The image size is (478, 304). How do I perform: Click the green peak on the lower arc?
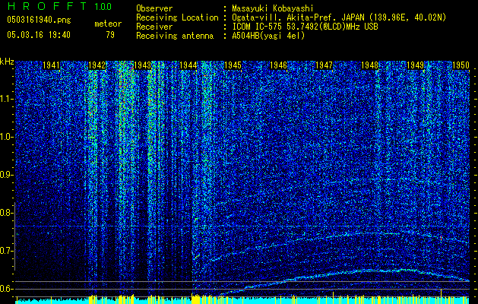pyautogui.click(x=369, y=270)
